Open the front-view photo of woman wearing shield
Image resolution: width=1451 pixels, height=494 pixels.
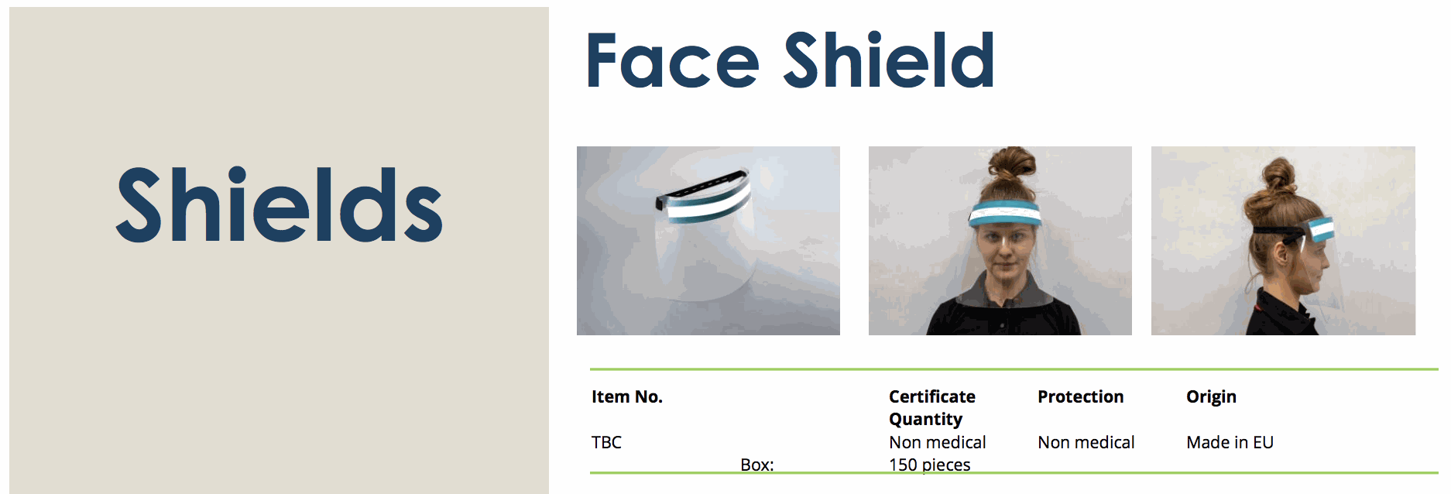pyautogui.click(x=1000, y=241)
